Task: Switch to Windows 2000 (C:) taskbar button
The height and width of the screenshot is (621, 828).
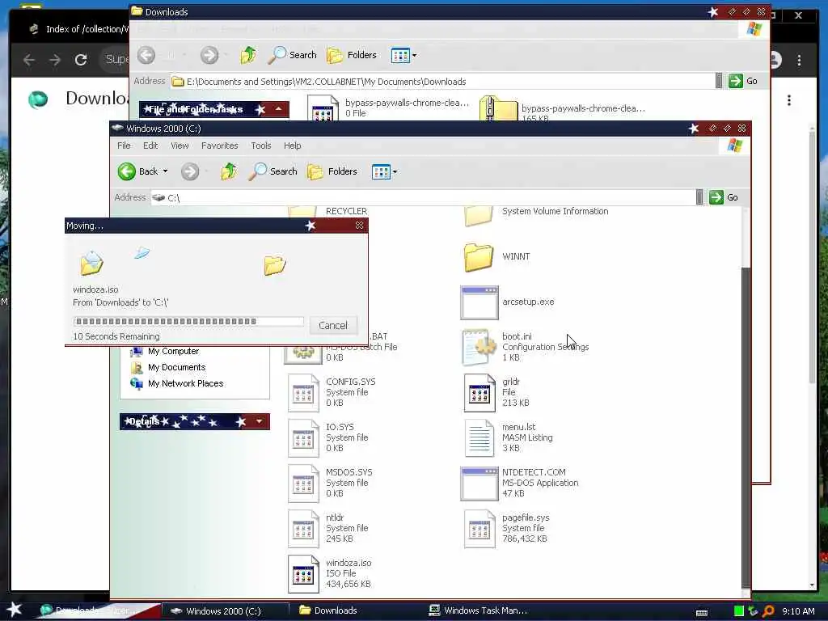Action: click(225, 611)
